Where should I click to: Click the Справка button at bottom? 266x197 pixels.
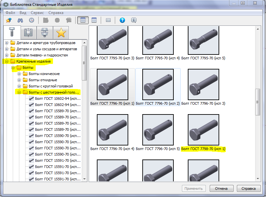click(x=249, y=189)
